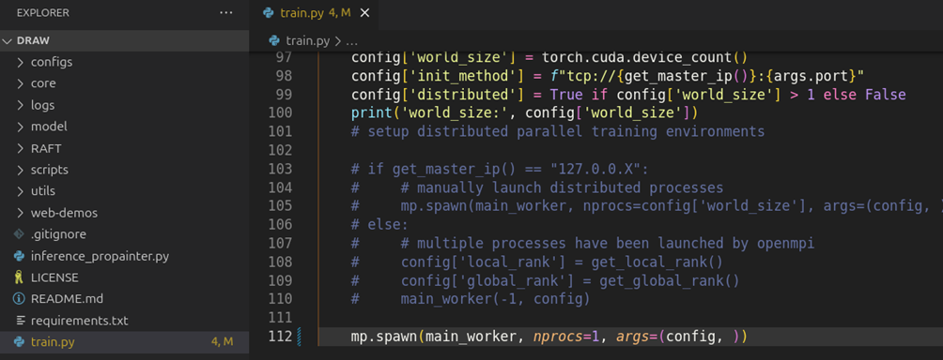Click the info icon beside README.md
Viewport: 943px width, 360px height.
[x=20, y=299]
